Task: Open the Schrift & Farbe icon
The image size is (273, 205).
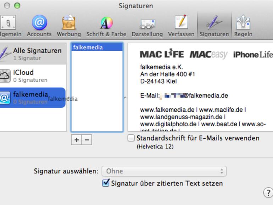Action: (106, 23)
